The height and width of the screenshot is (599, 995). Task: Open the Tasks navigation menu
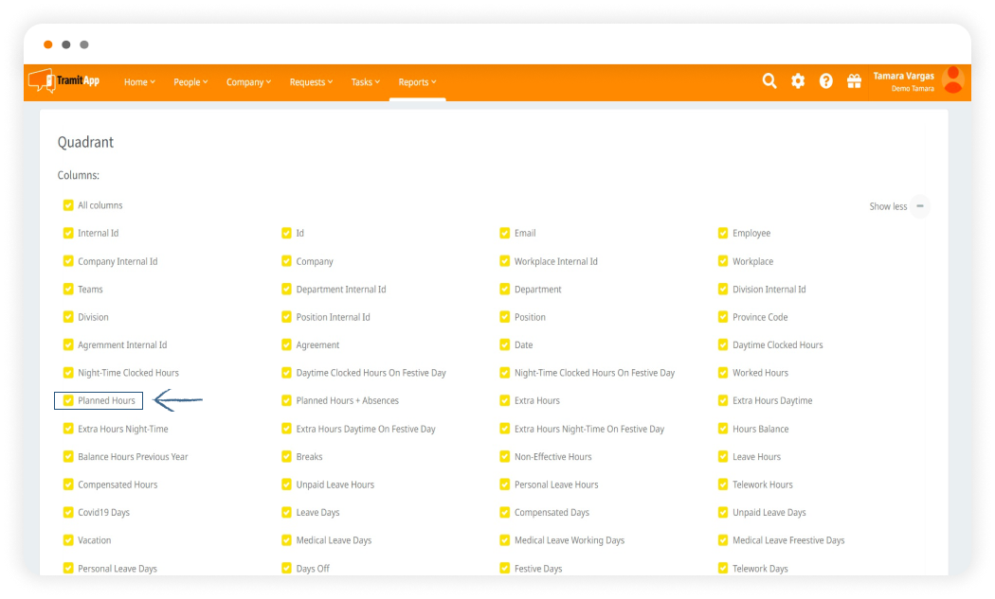(x=365, y=82)
